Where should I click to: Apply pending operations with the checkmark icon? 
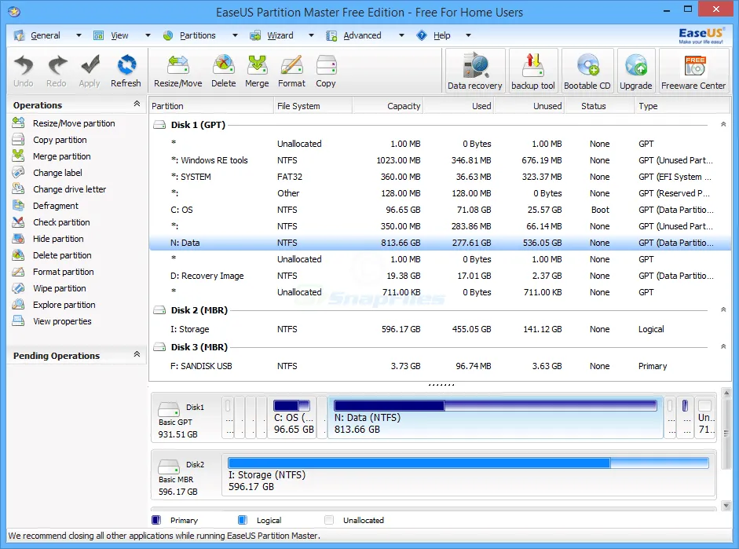click(x=89, y=71)
